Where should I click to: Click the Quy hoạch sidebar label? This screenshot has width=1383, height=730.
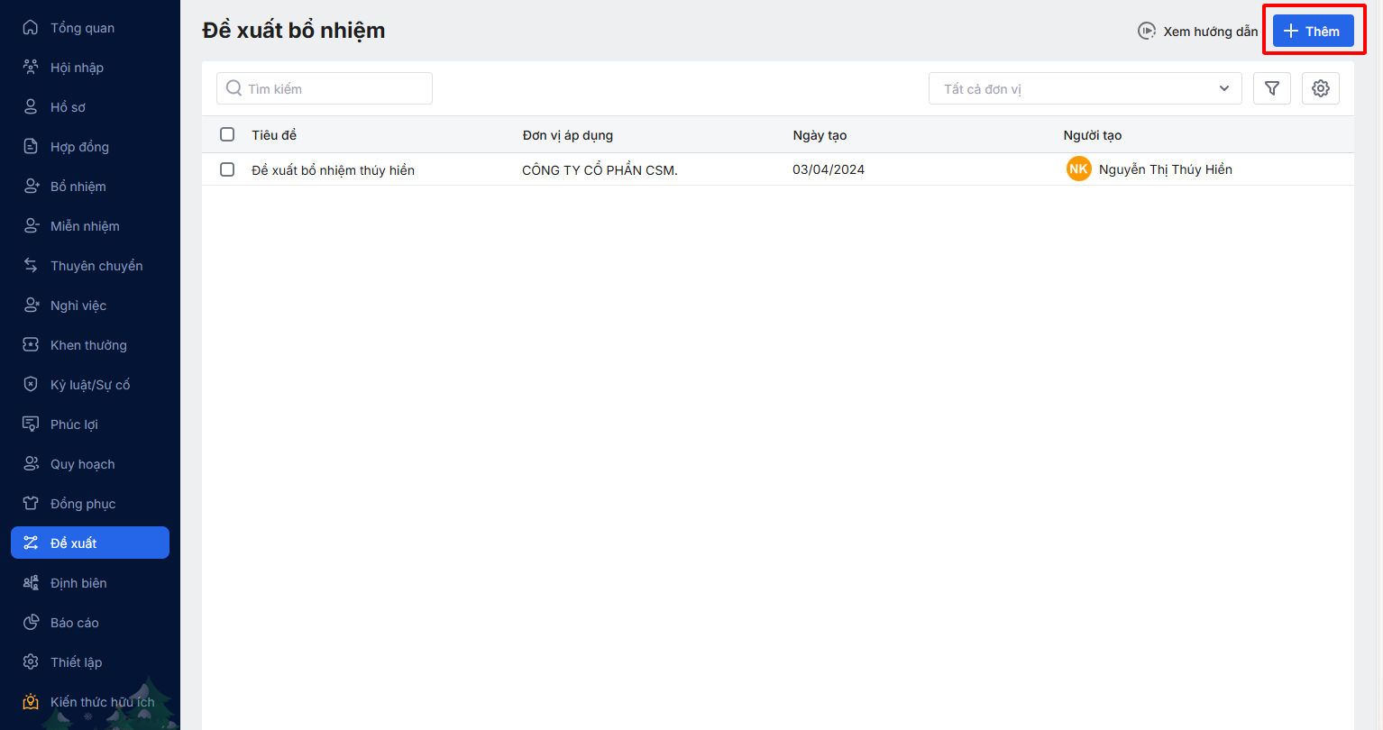click(x=83, y=464)
